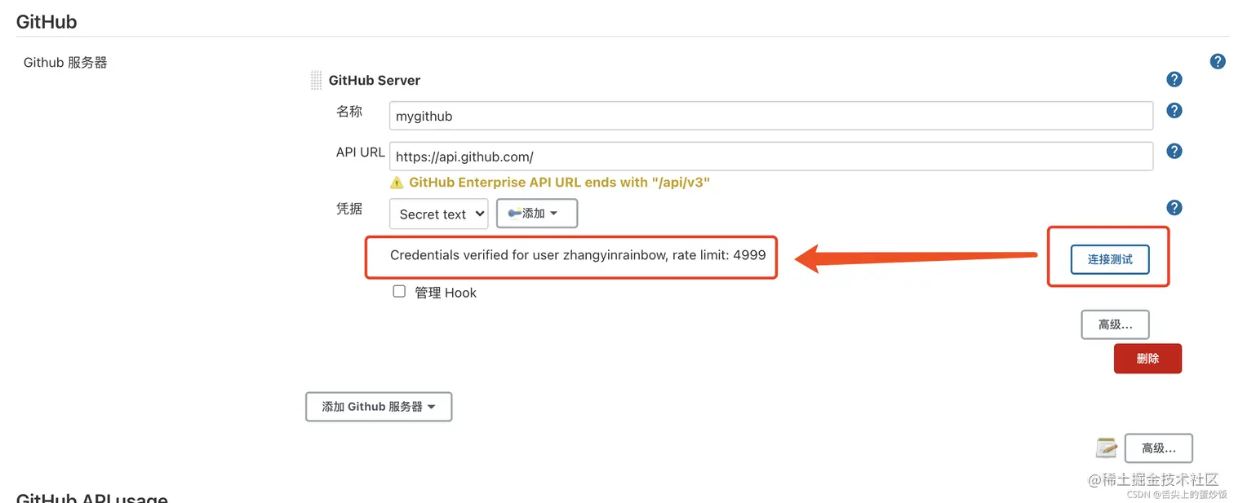1234x503 pixels.
Task: Expand the 添加 Github 服务器 dropdown
Action: pyautogui.click(x=379, y=407)
